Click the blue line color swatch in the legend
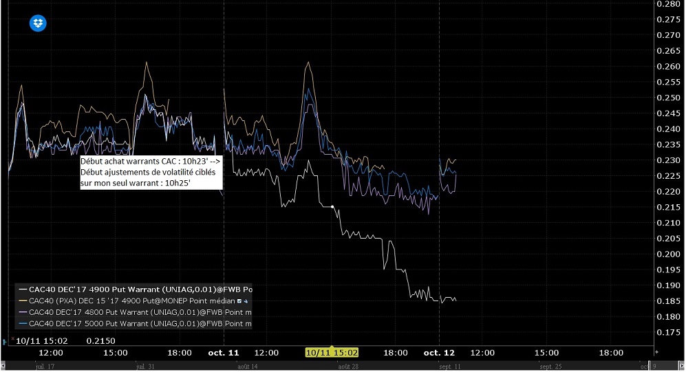The width and height of the screenshot is (686, 372). [x=22, y=323]
